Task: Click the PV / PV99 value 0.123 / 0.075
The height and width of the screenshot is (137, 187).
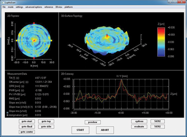Action: 42,95
